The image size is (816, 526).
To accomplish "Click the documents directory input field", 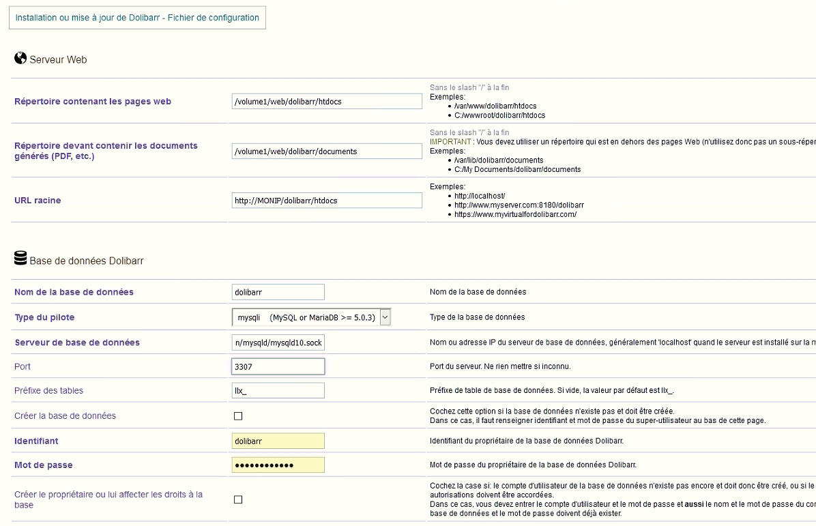I will 327,151.
